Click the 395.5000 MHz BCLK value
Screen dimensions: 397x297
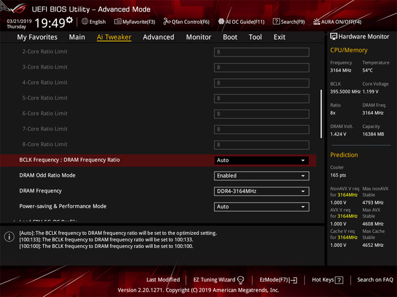click(345, 92)
